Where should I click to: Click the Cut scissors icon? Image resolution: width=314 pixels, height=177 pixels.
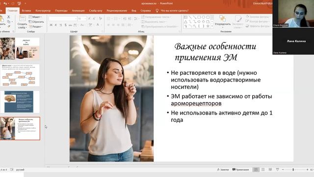pyautogui.click(x=8, y=17)
